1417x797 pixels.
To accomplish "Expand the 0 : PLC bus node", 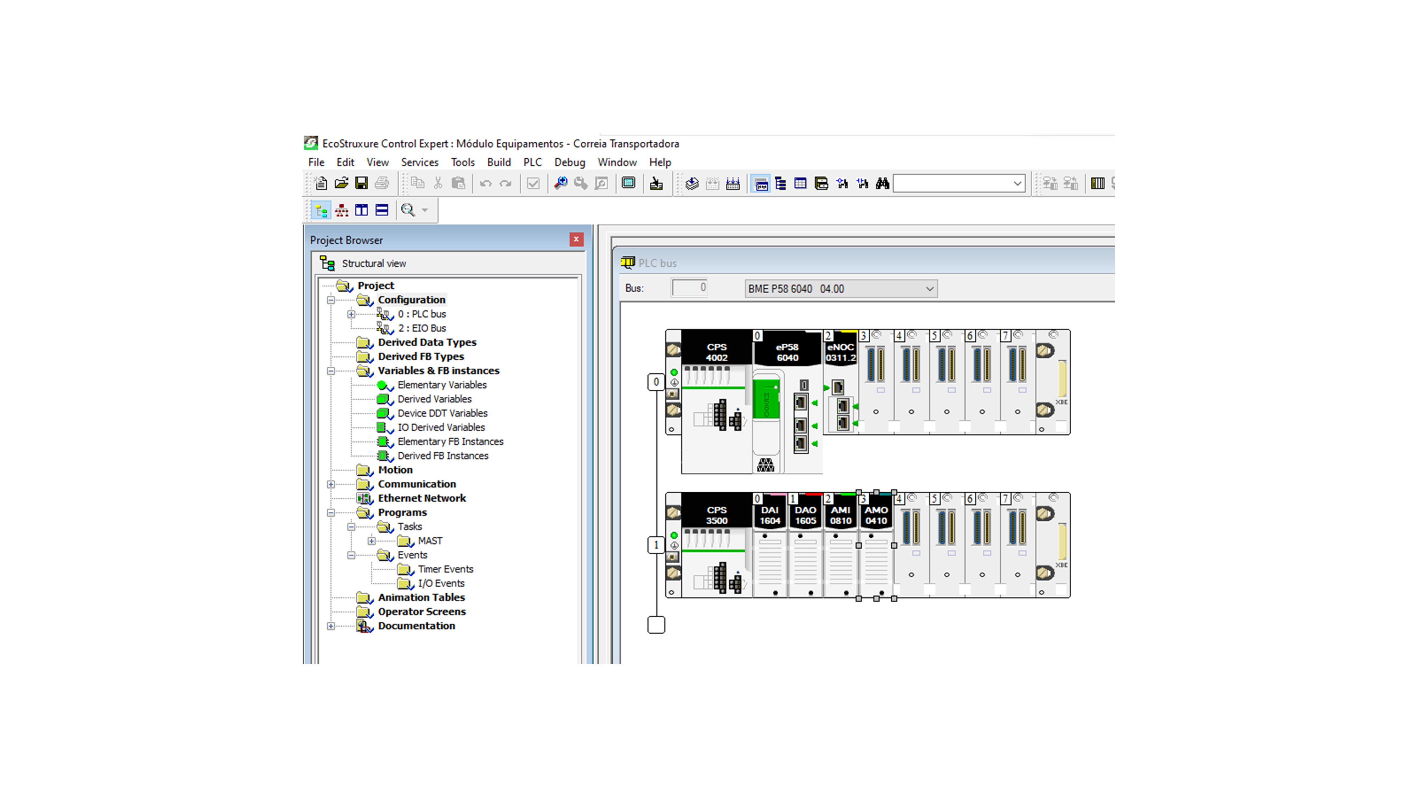I will (x=351, y=315).
